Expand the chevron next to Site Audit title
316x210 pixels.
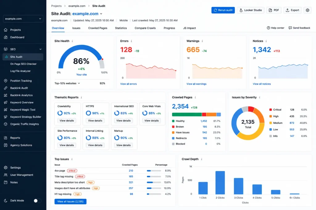(101, 14)
